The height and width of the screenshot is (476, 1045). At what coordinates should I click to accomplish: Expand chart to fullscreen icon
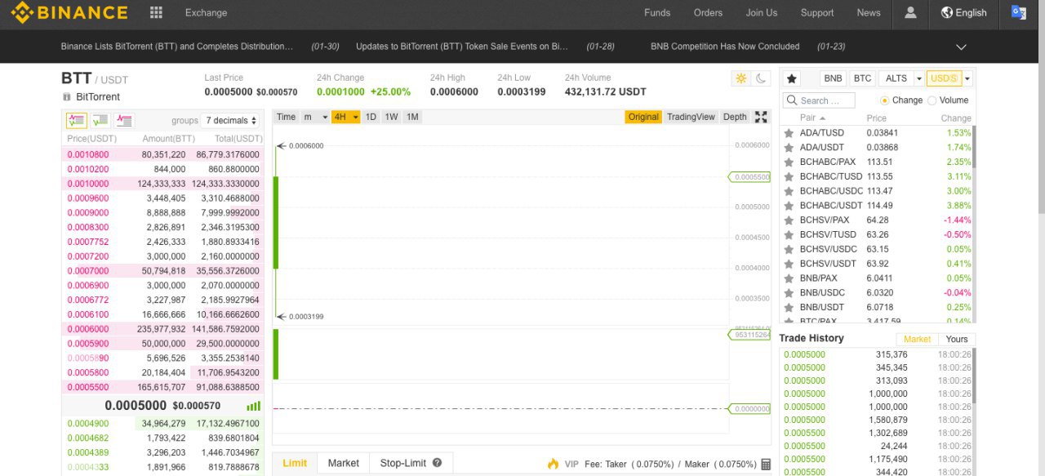(761, 117)
